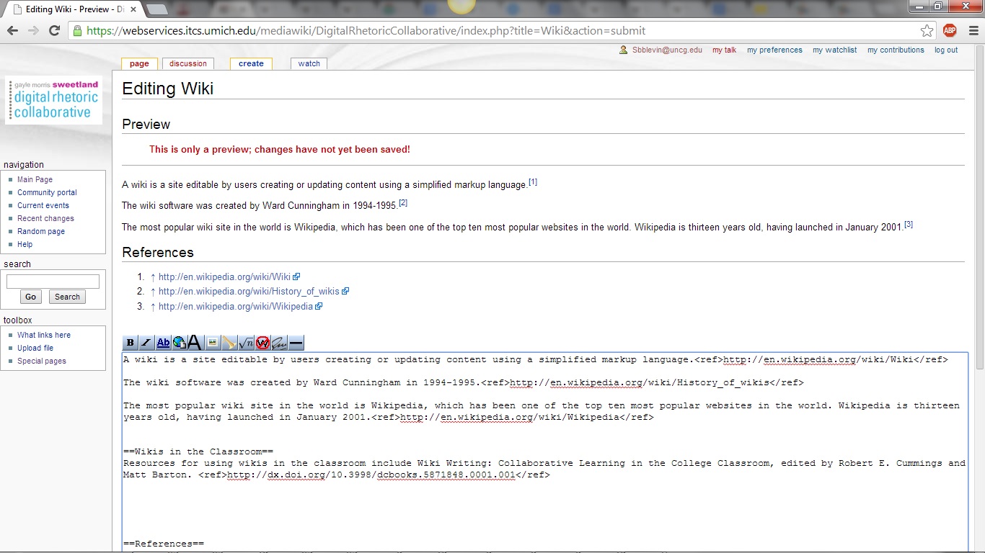Click the digital rhetoric collaborative logo

[54, 99]
